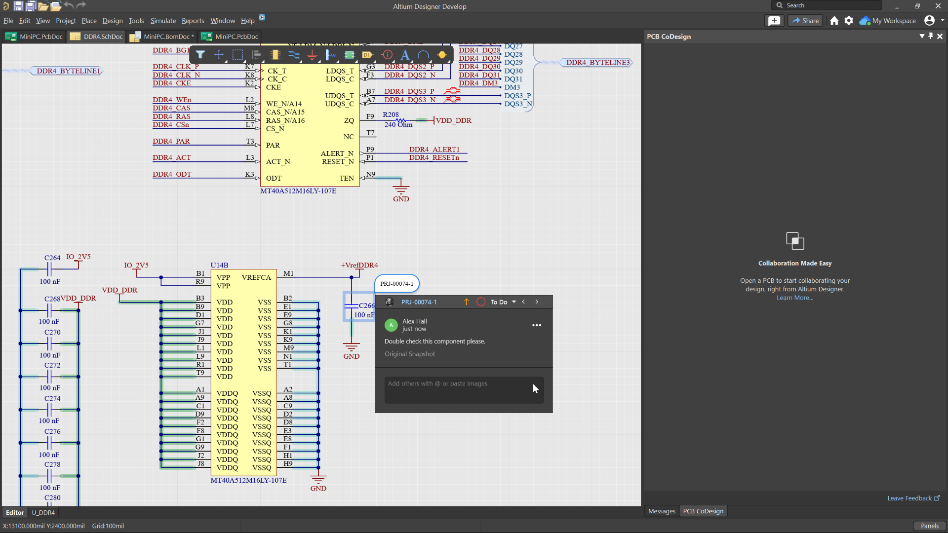This screenshot has height=533, width=948.
Task: Select the place bus entry tool
Action: (x=331, y=55)
